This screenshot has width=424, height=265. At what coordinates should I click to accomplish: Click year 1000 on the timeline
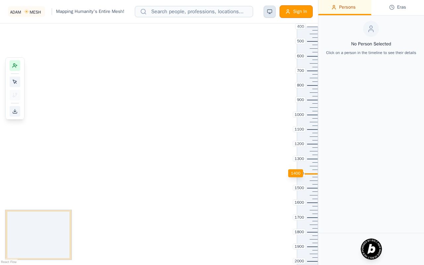[x=299, y=115]
